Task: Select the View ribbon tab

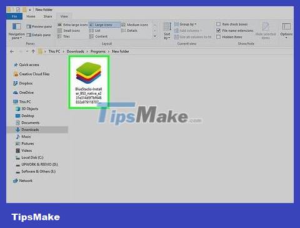Action: (x=64, y=16)
